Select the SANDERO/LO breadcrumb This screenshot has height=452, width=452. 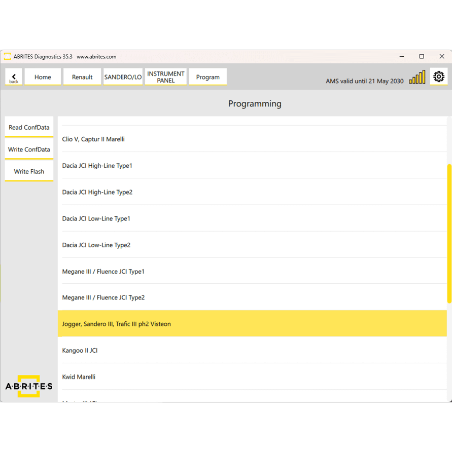coord(123,77)
